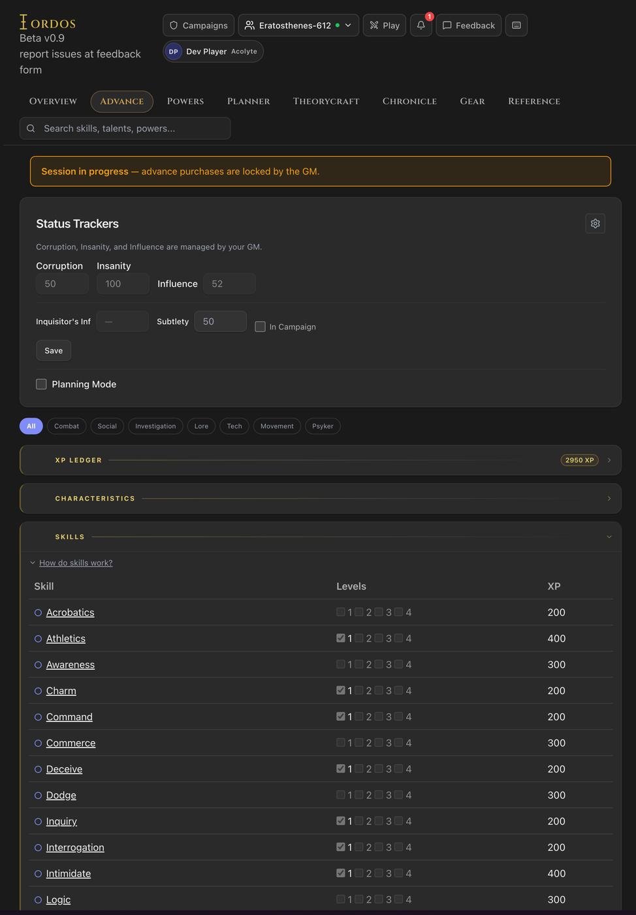This screenshot has width=636, height=915.
Task: Click the Ordos logo
Action: [x=48, y=23]
